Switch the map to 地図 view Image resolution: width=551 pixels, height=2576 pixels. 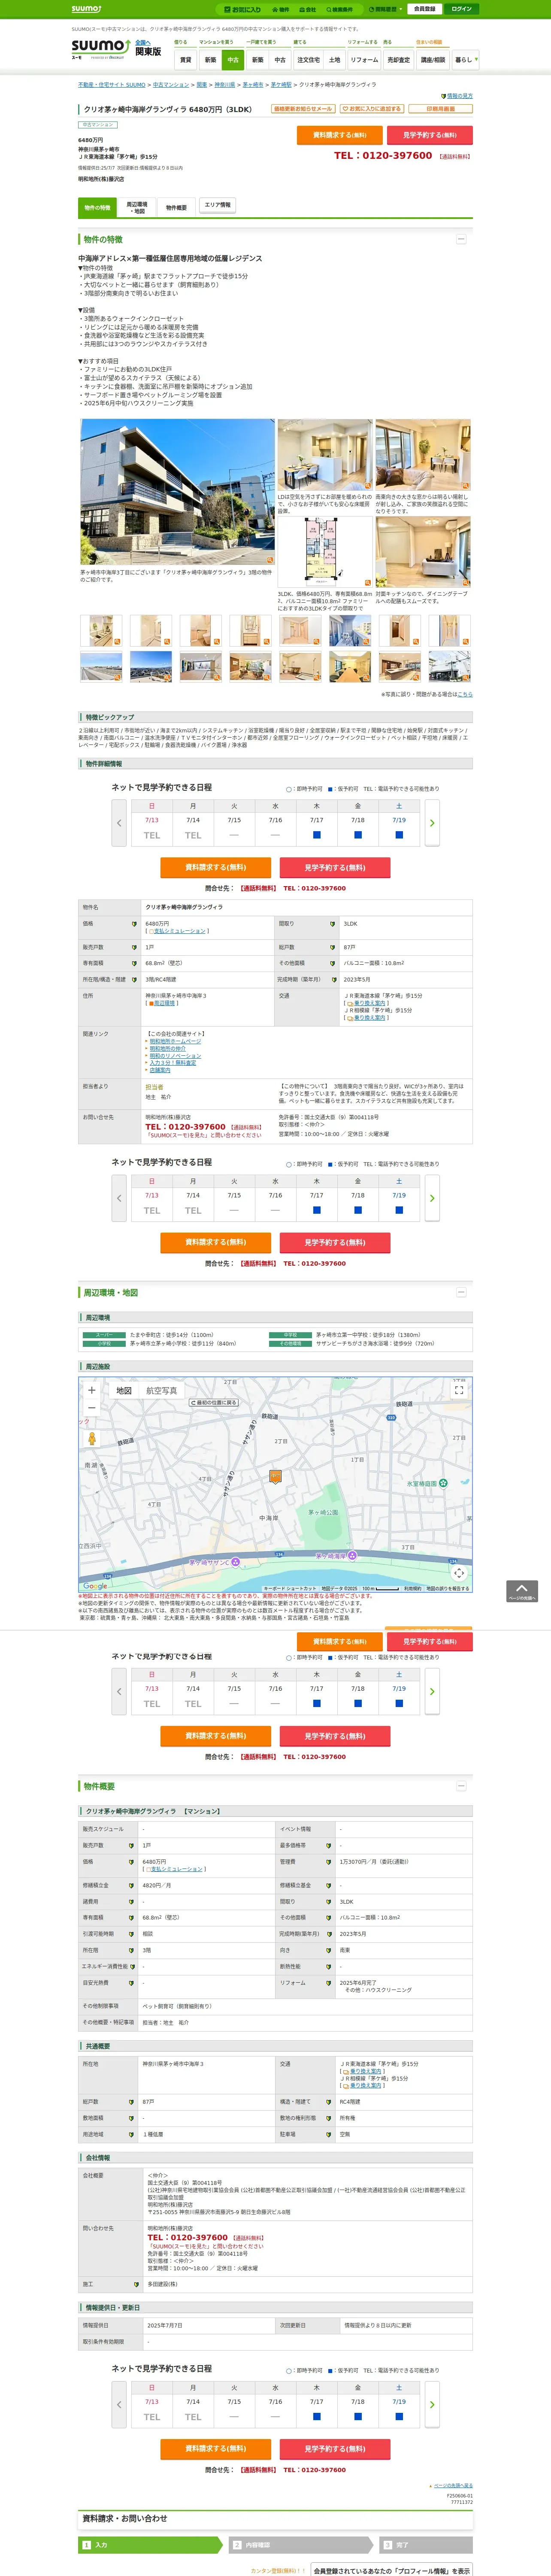(x=124, y=1391)
